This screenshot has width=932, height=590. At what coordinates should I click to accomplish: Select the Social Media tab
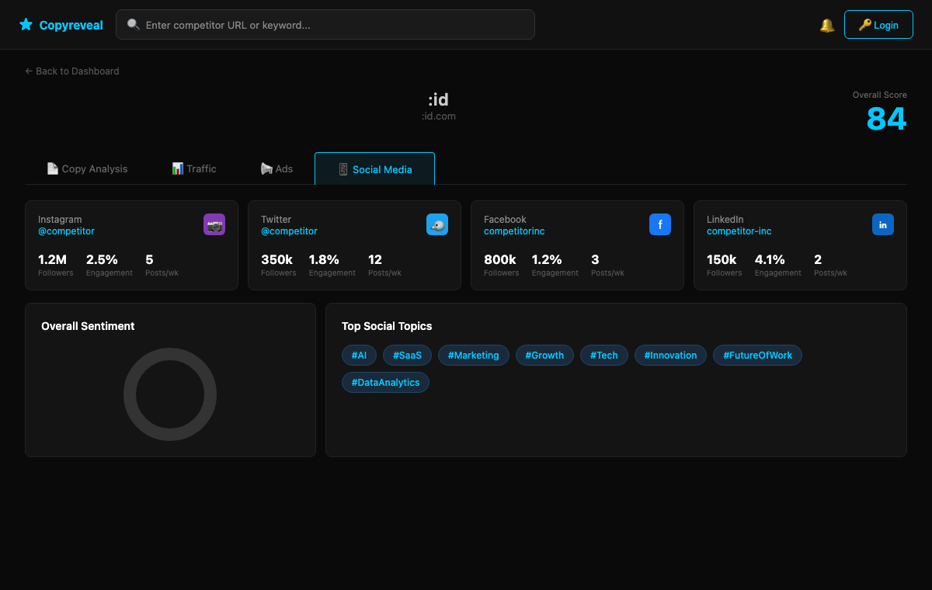click(x=374, y=168)
